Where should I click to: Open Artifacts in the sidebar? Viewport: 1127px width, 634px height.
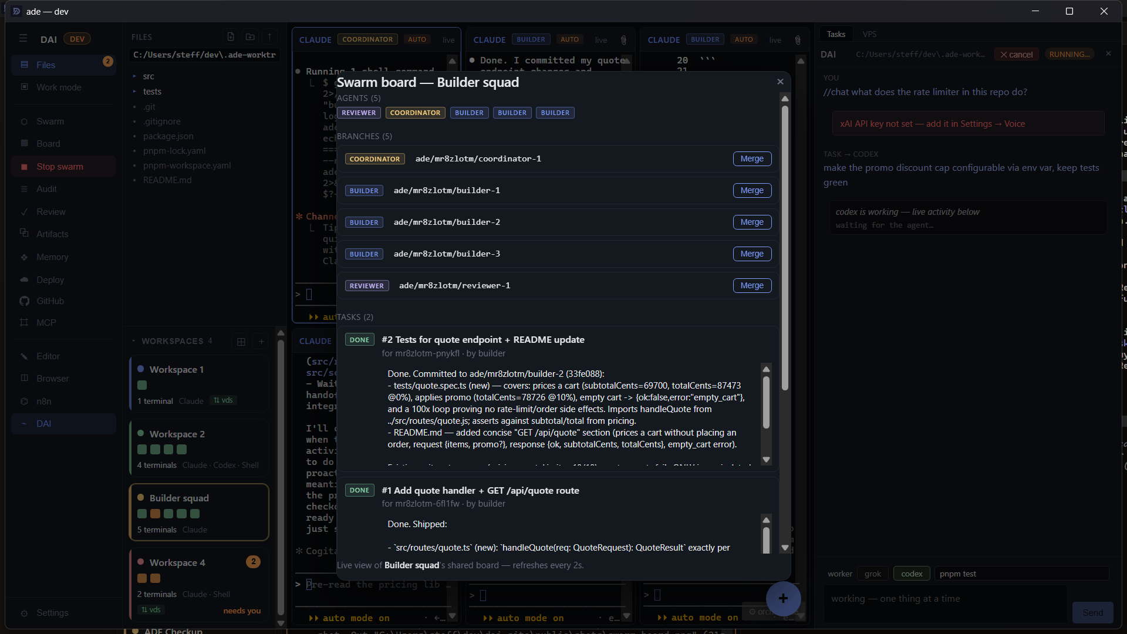pyautogui.click(x=63, y=234)
